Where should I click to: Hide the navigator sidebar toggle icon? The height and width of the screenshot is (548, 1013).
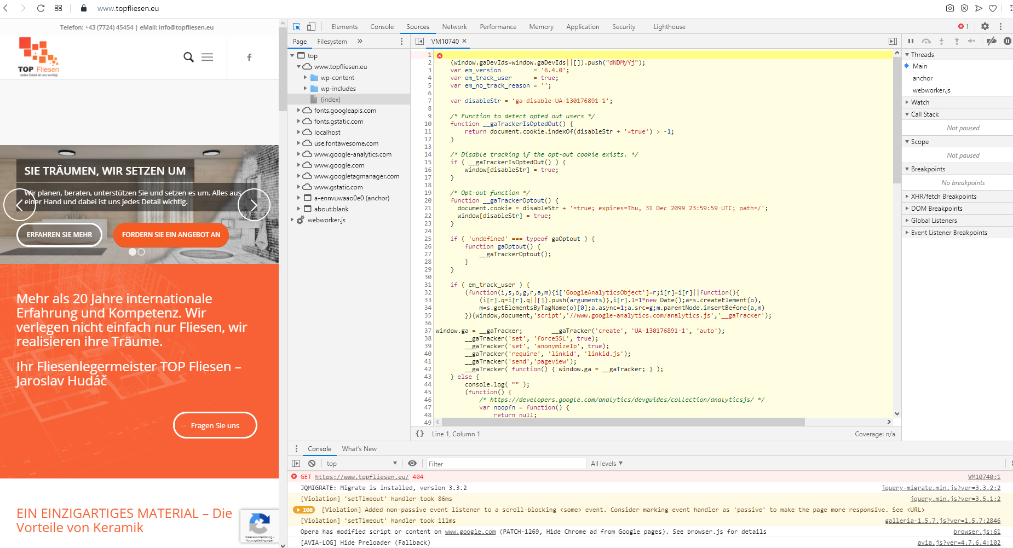coord(419,41)
